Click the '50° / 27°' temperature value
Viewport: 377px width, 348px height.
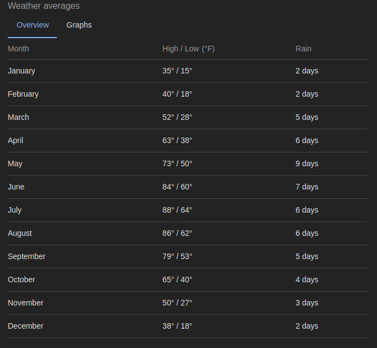177,303
